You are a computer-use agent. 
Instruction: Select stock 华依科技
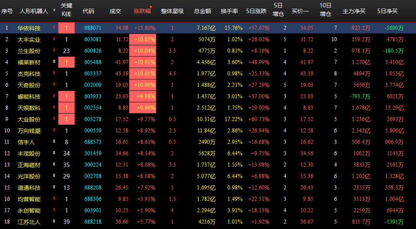[x=29, y=28]
